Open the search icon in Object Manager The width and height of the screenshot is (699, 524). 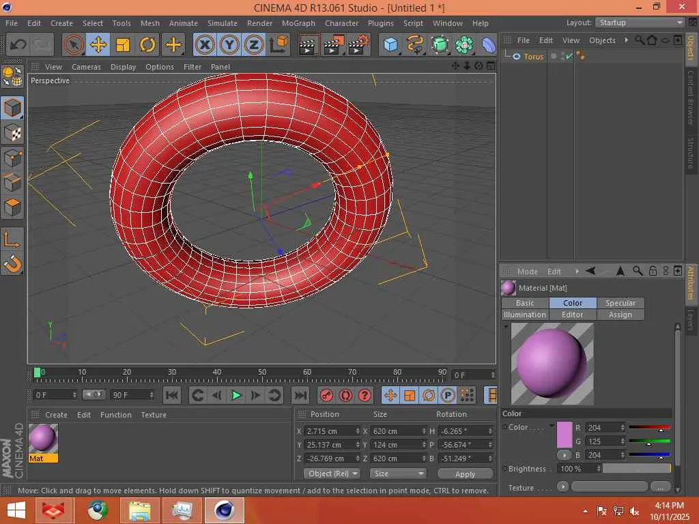640,40
